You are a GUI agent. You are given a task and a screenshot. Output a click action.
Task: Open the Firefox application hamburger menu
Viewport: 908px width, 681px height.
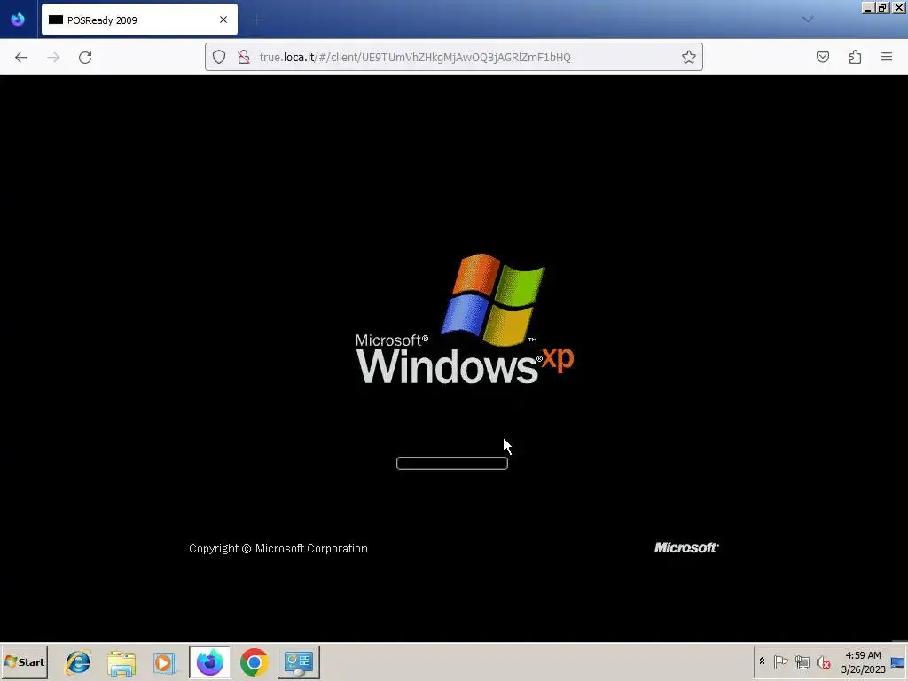887,57
